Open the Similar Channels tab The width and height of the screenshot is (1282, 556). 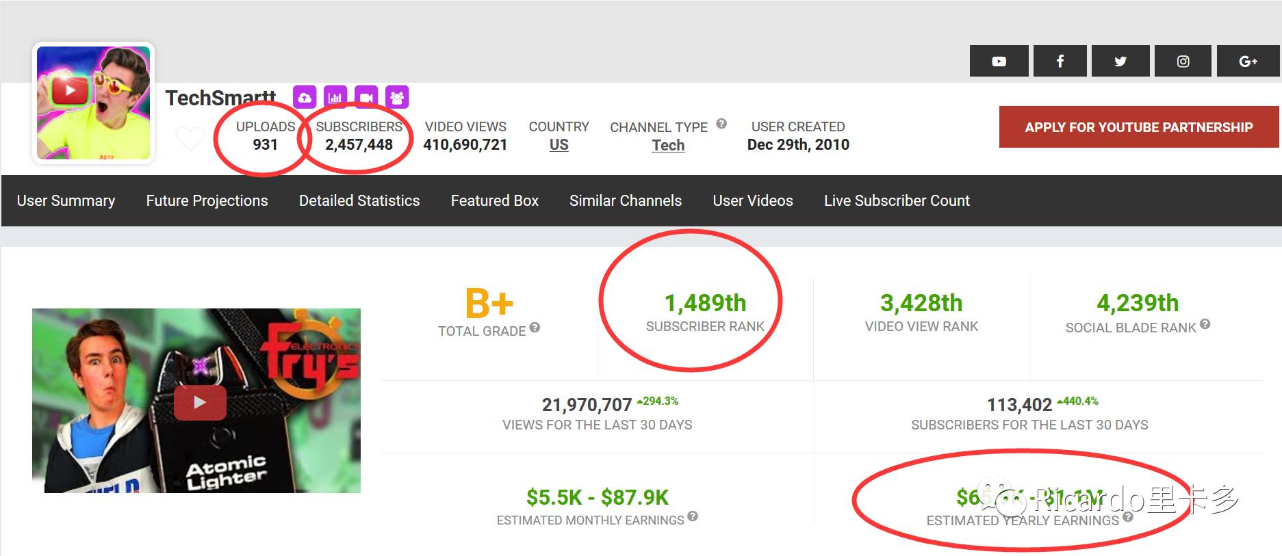(626, 200)
